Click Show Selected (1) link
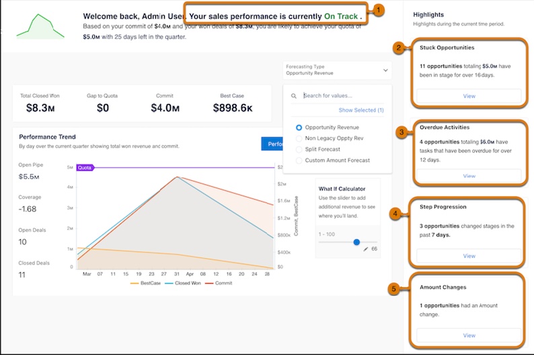Viewport: 534px width, 355px height. (361, 110)
